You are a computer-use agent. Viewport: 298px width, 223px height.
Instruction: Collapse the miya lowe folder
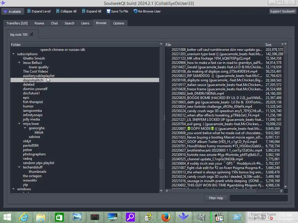tap(19, 124)
